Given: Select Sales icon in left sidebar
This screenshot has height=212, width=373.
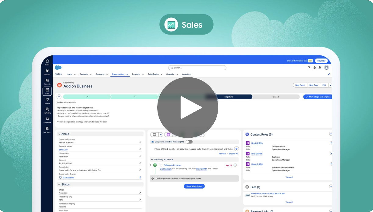Looking at the screenshot, I should pos(47,91).
